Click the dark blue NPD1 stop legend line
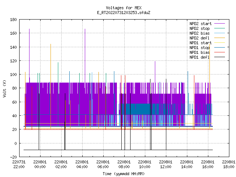Viewport: 236px width, 177px height. tap(219, 48)
